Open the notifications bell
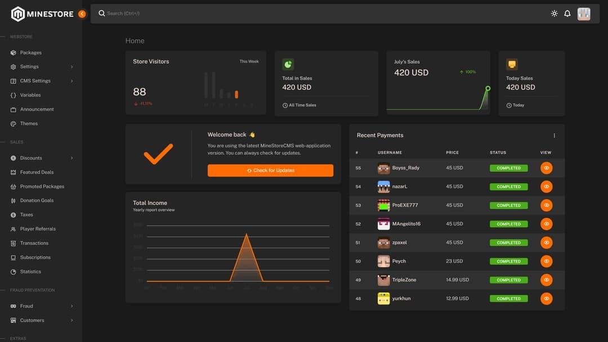 pyautogui.click(x=567, y=13)
